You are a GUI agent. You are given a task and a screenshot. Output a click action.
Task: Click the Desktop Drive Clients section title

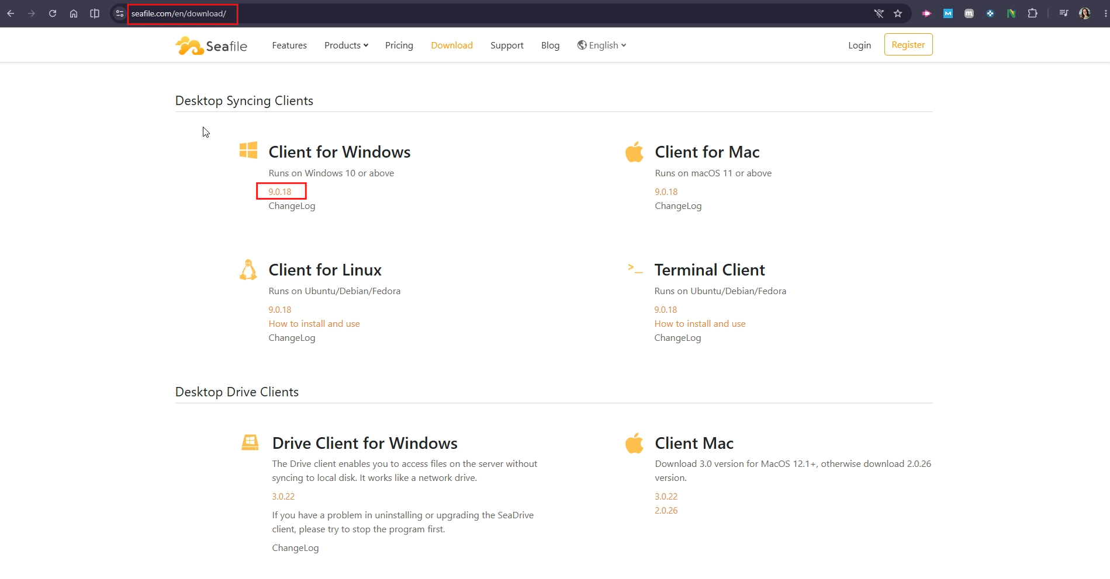[237, 392]
